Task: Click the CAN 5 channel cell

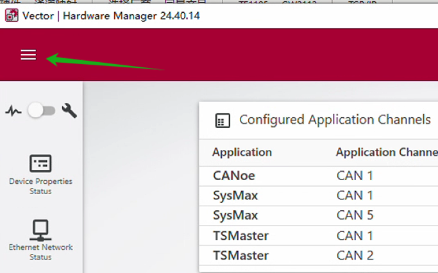Action: tap(355, 215)
